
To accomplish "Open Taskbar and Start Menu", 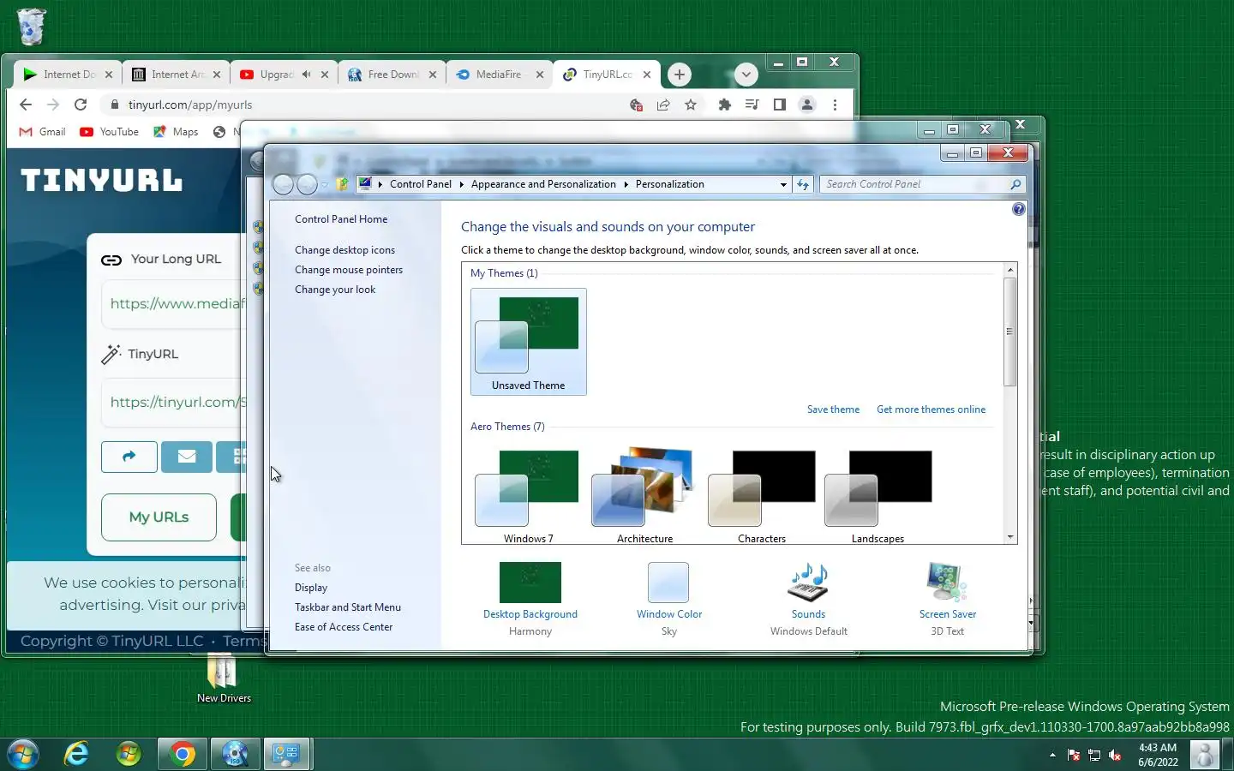I will coord(348,607).
